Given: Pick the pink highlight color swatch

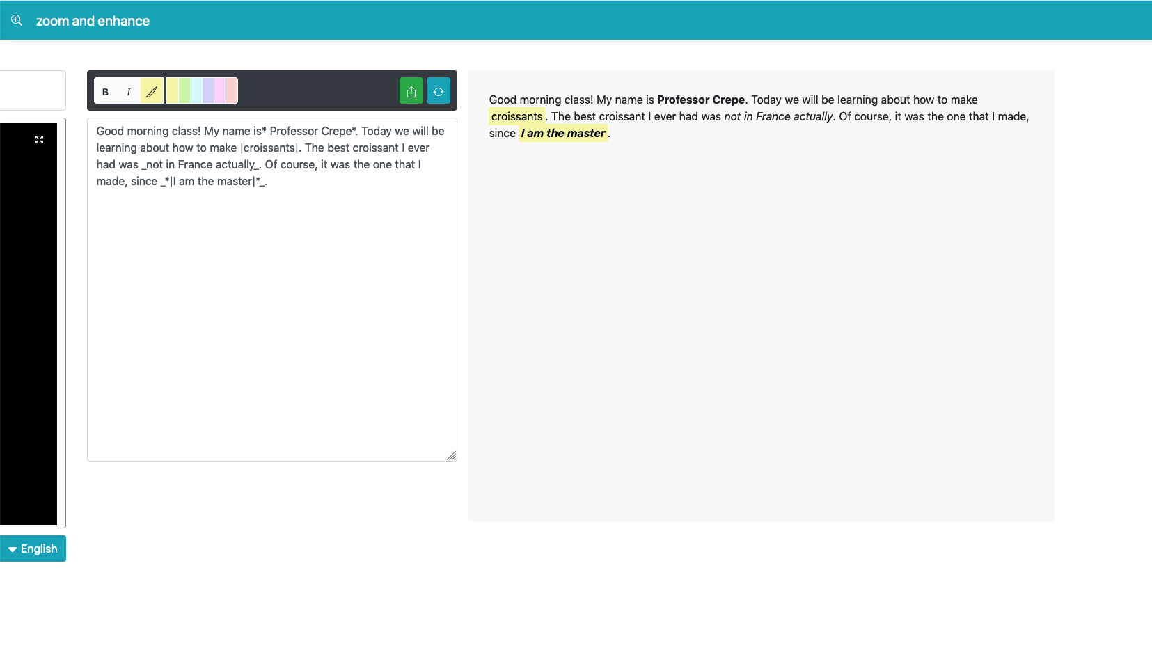Looking at the screenshot, I should tap(220, 90).
